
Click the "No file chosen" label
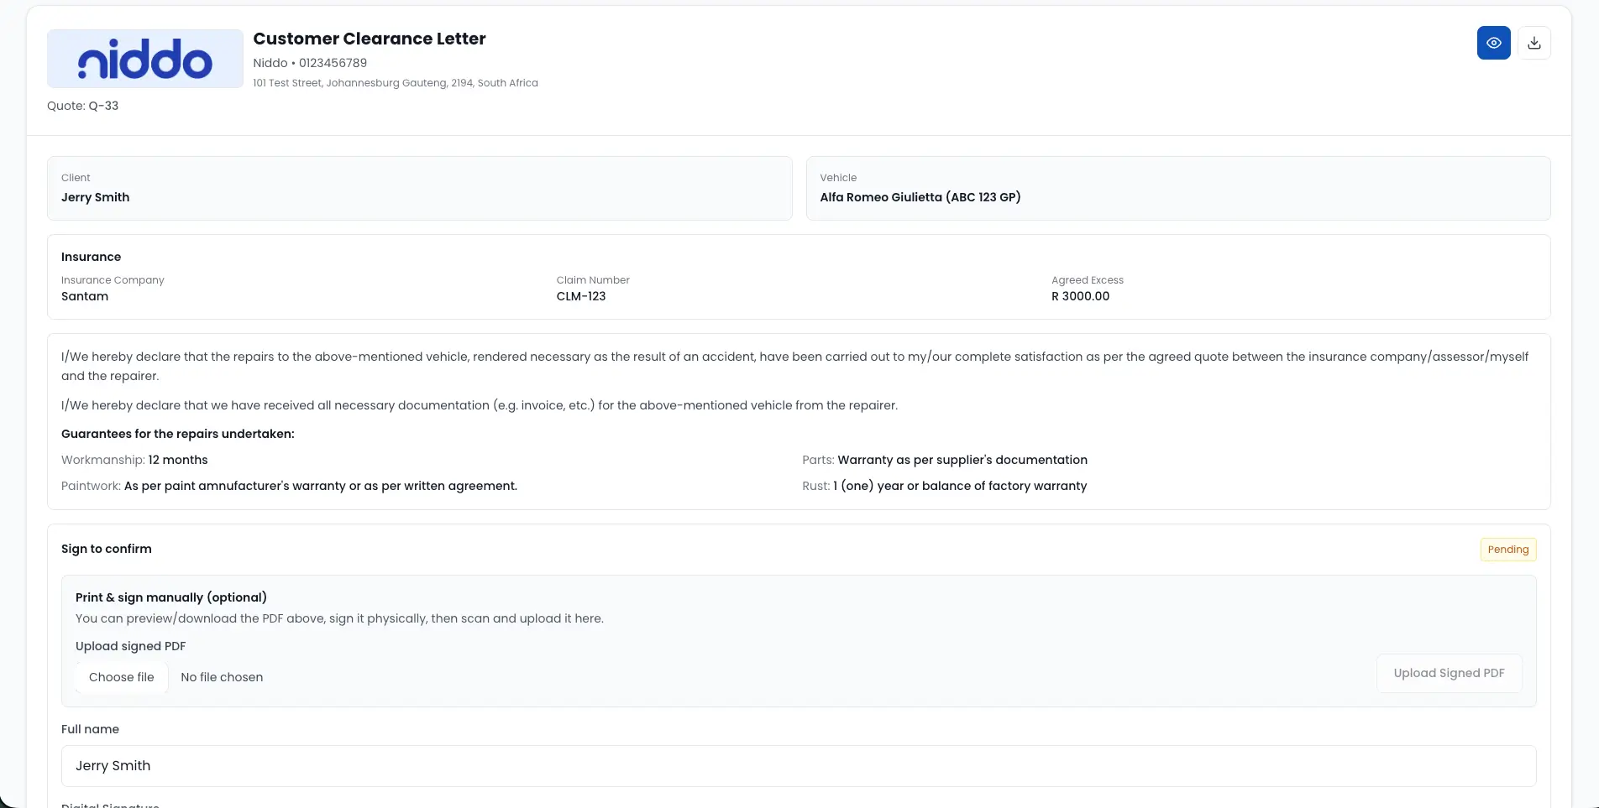(x=222, y=677)
